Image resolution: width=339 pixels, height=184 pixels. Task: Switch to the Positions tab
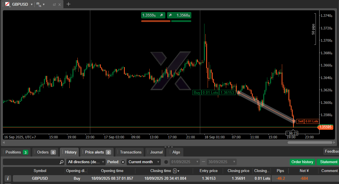[x=17, y=152]
